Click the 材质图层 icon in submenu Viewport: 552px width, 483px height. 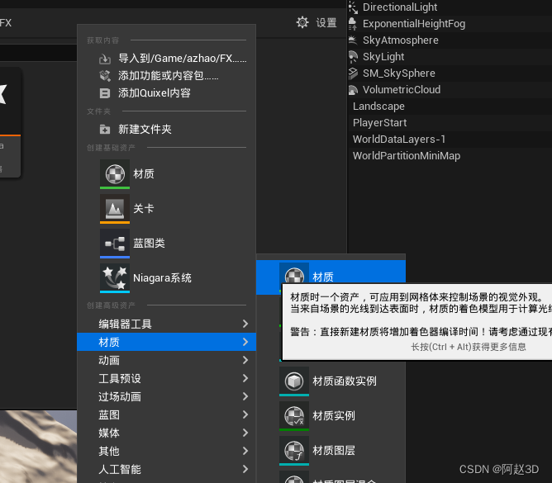[x=294, y=451]
